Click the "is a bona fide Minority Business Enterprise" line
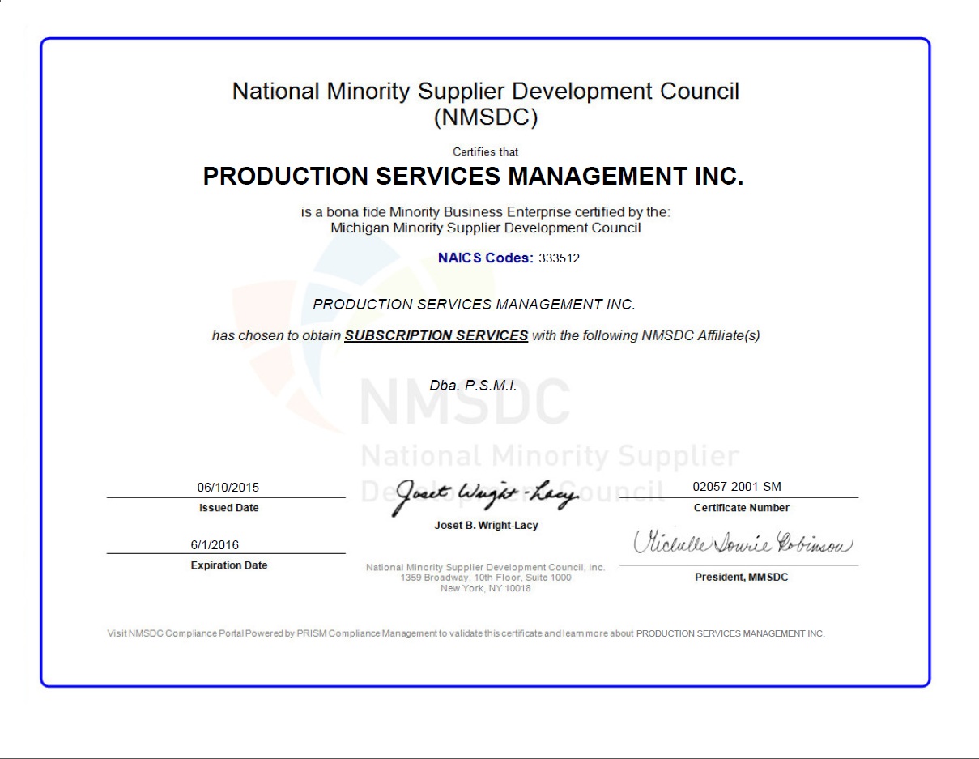The height and width of the screenshot is (759, 979). (486, 212)
